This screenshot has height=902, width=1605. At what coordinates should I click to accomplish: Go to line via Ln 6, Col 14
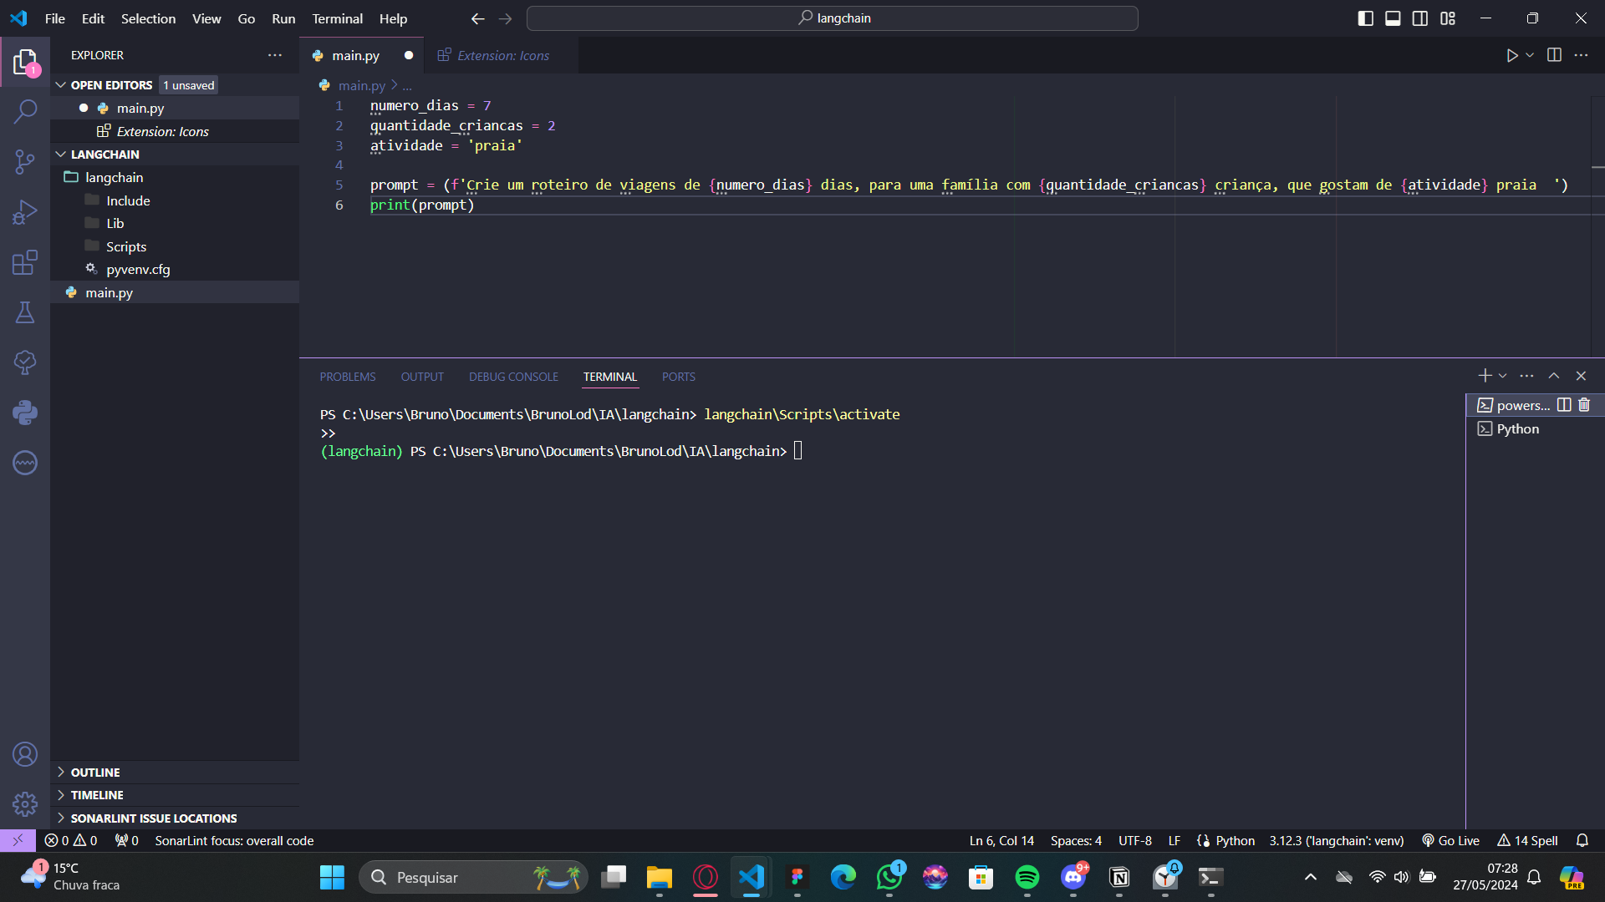(x=1001, y=840)
